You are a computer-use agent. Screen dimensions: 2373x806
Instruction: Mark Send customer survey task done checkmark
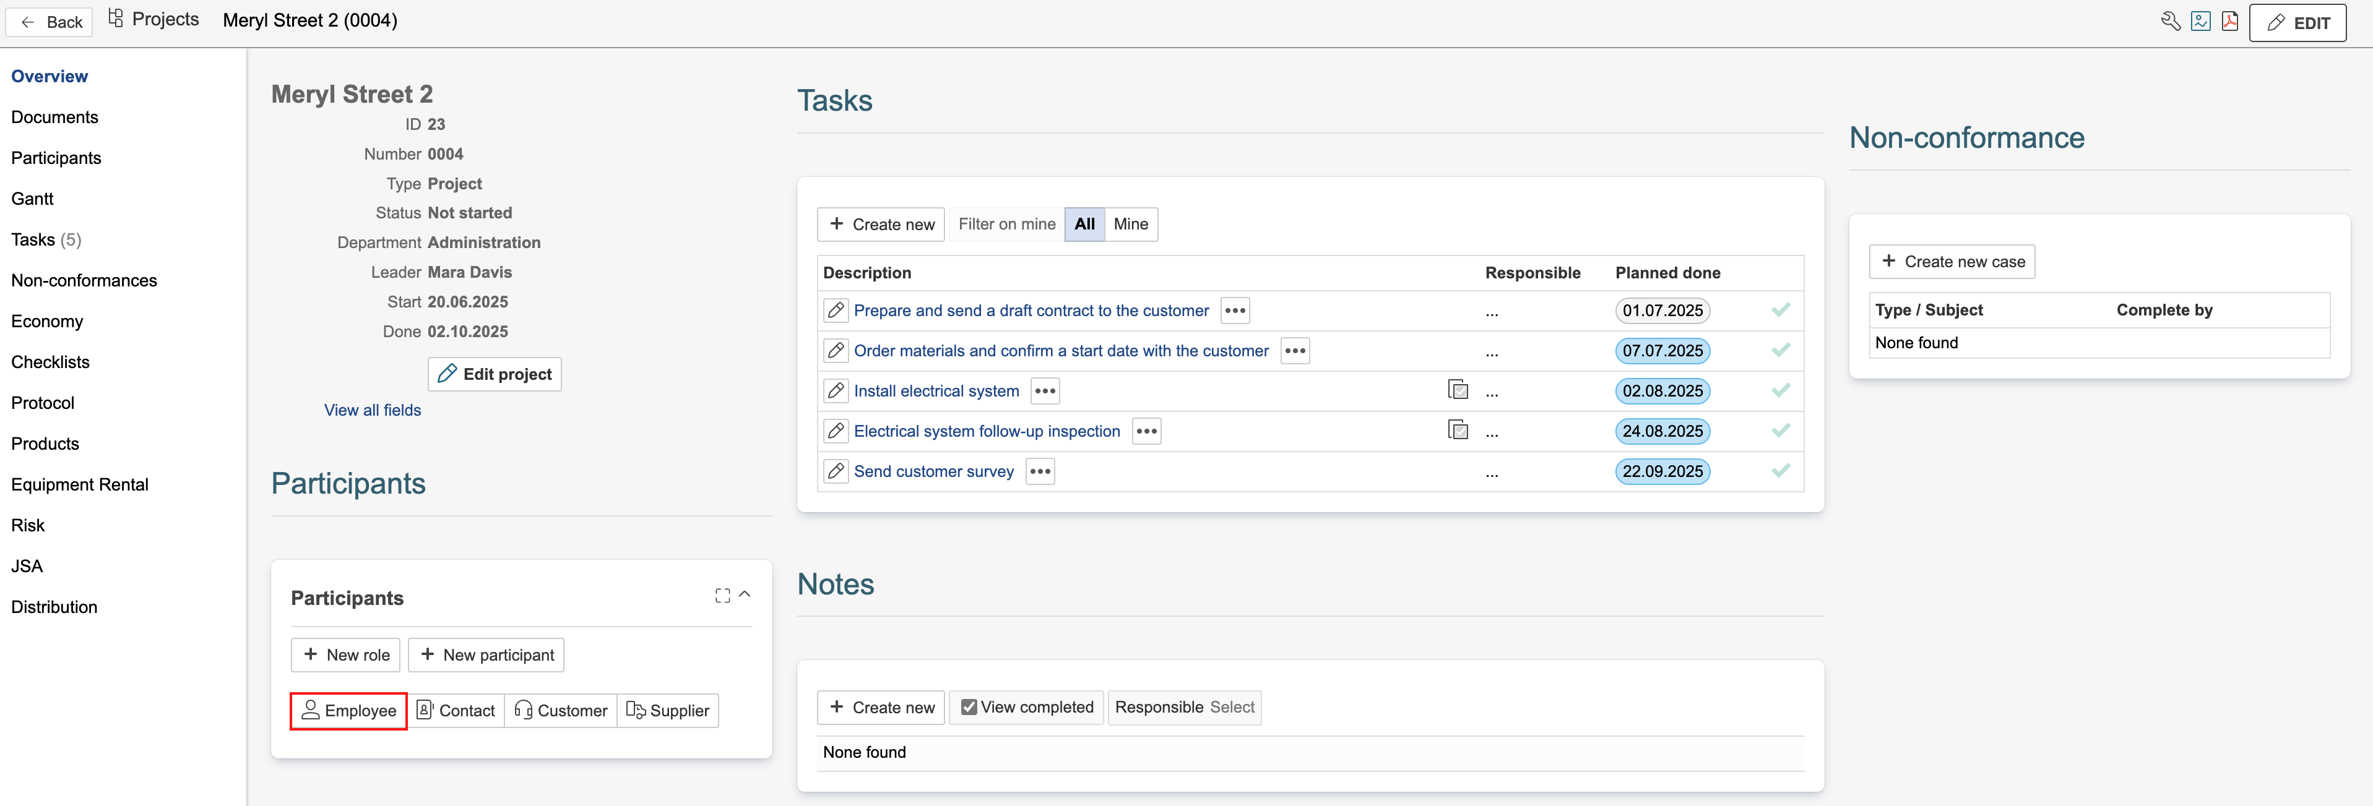point(1780,471)
